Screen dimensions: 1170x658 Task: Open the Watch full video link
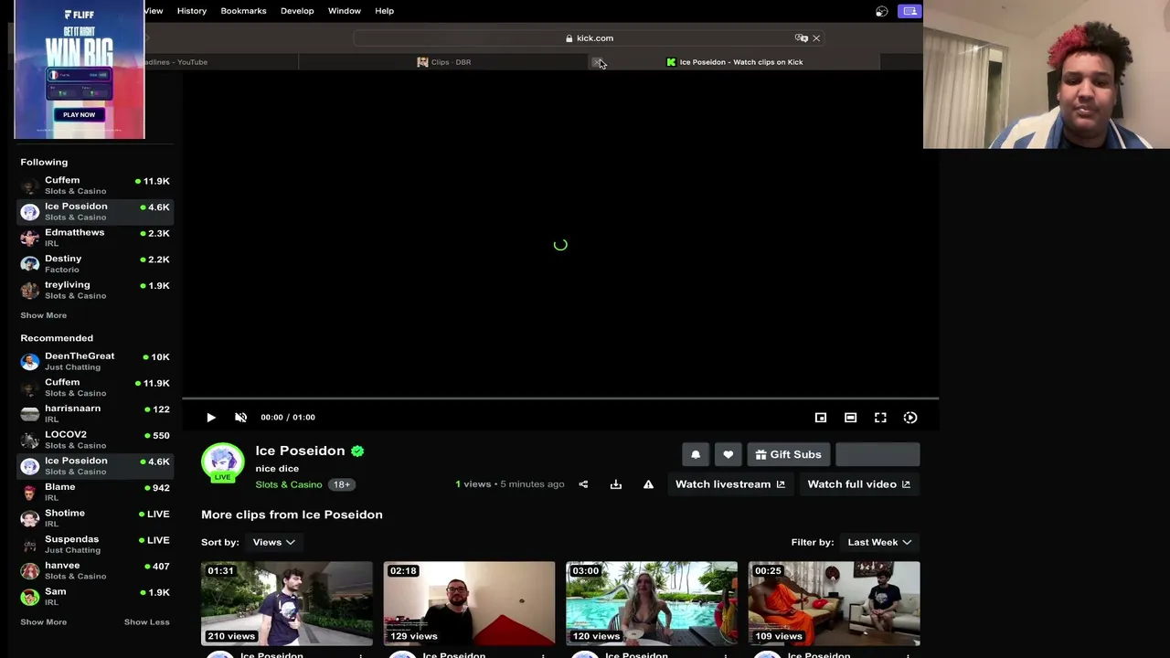point(858,484)
